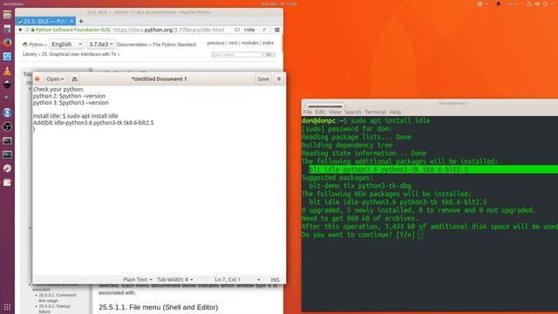Open text editor hamburger menu
The width and height of the screenshot is (558, 314).
tap(279, 79)
